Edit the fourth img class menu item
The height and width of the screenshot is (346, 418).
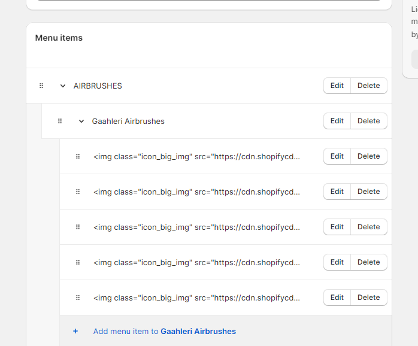coord(337,262)
